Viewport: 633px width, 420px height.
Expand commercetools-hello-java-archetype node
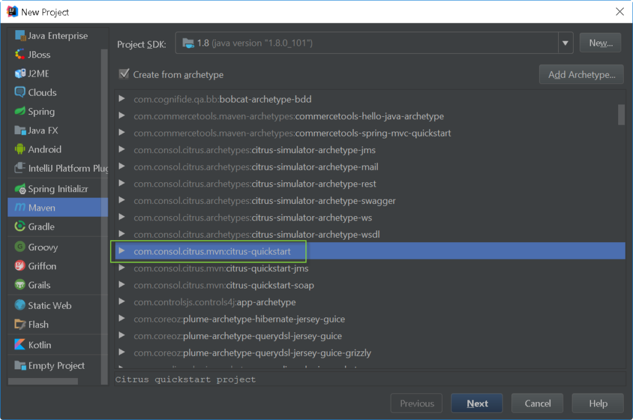pyautogui.click(x=122, y=115)
